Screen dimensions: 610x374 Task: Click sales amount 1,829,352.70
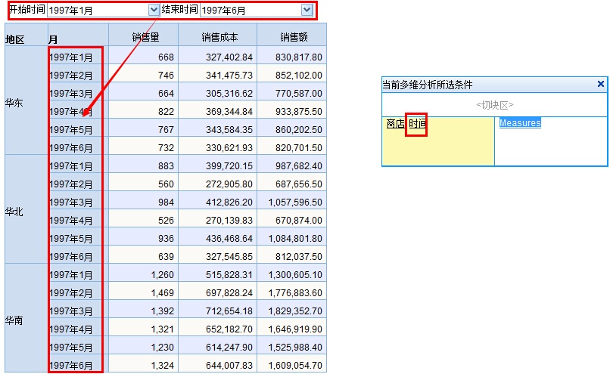295,311
